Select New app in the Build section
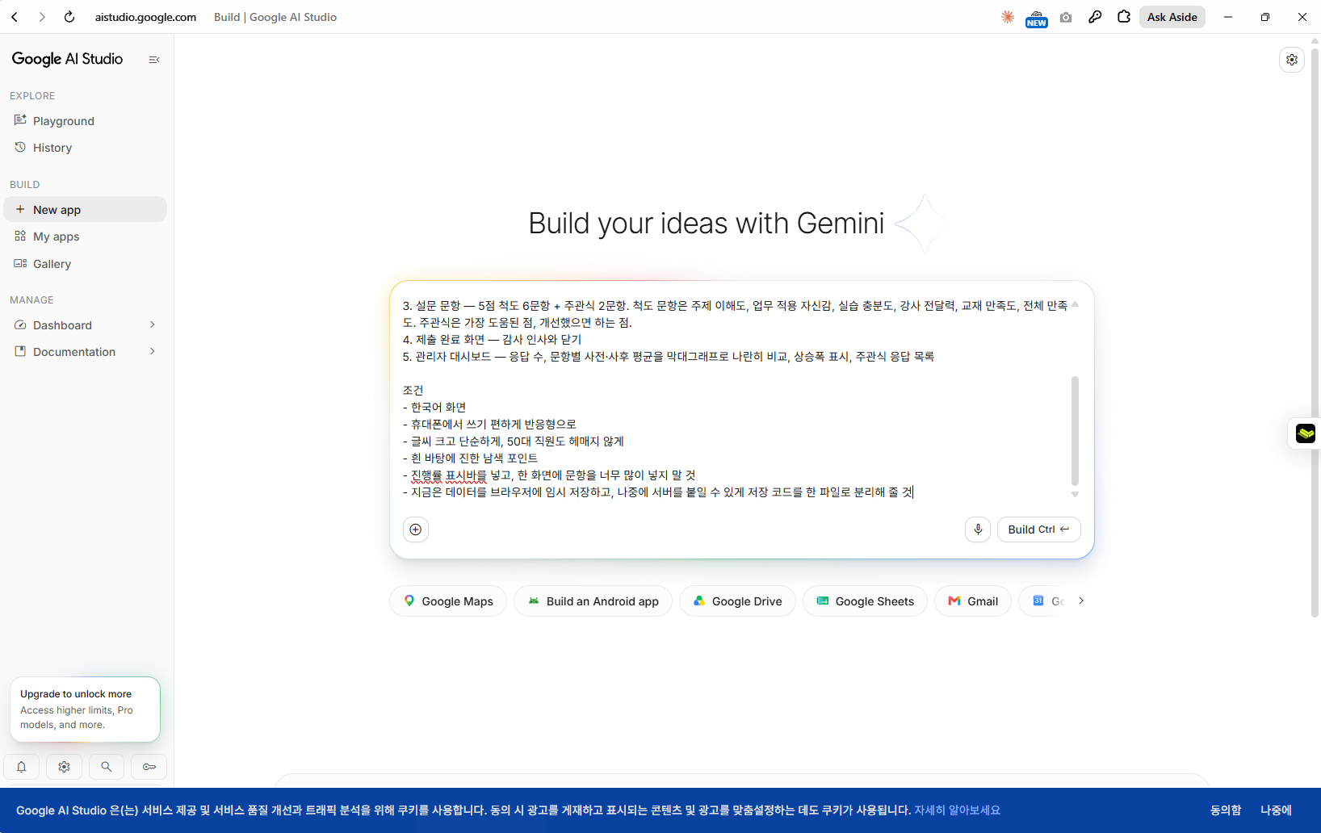 pyautogui.click(x=85, y=210)
